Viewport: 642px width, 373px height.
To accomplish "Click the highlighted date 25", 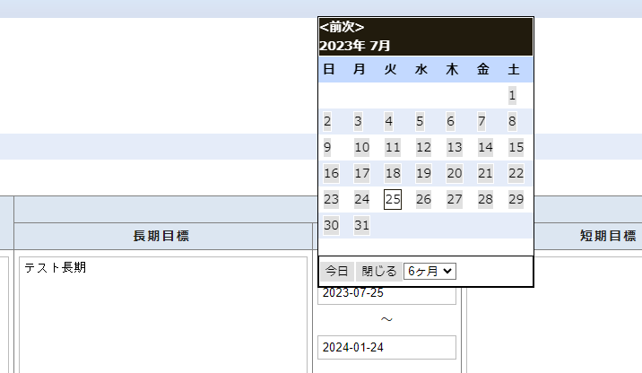I will pyautogui.click(x=392, y=199).
